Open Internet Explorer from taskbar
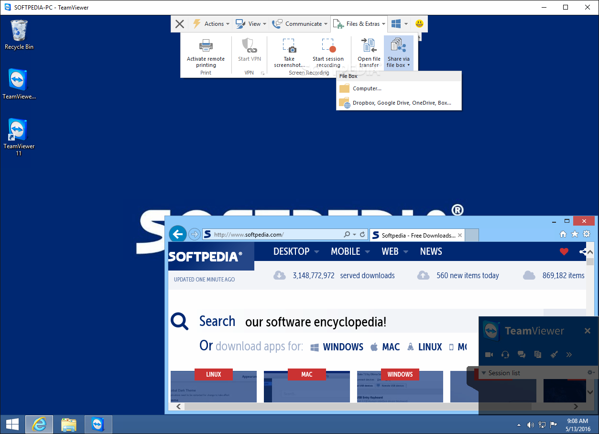Viewport: 599px width, 434px height. click(x=39, y=424)
